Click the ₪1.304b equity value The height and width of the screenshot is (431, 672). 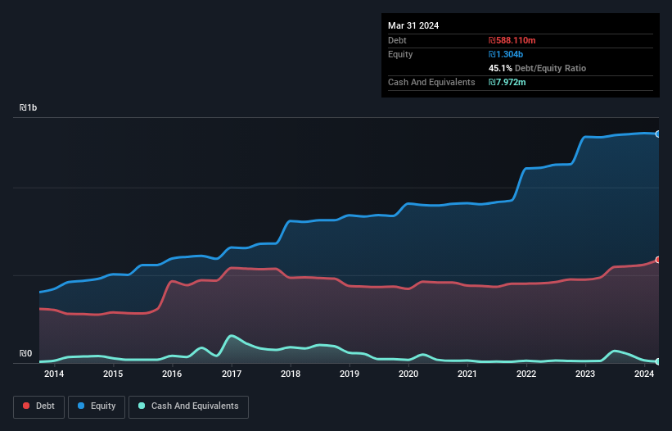tap(506, 54)
